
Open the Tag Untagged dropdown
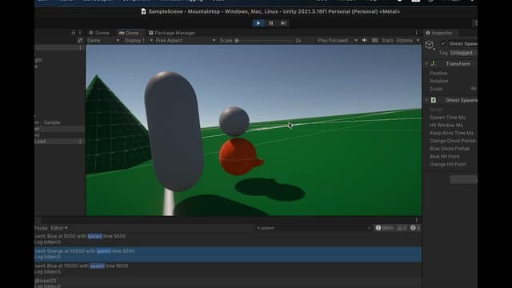pyautogui.click(x=463, y=53)
